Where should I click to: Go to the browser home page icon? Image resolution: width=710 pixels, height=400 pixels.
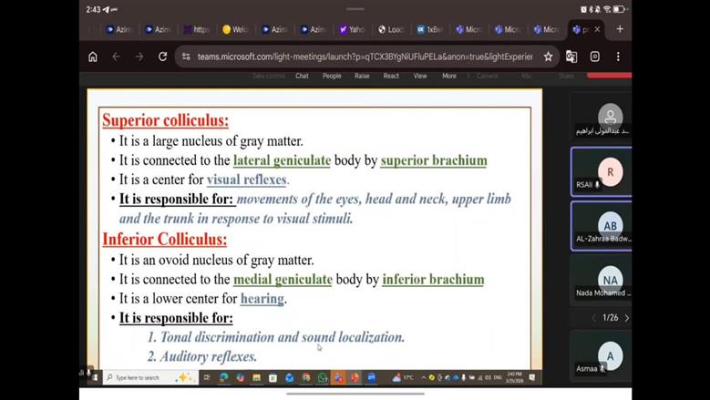click(93, 56)
